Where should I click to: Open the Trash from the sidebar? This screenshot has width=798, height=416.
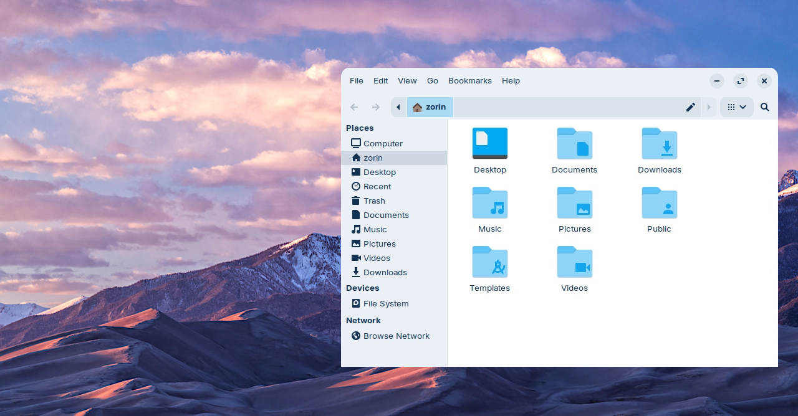tap(374, 201)
